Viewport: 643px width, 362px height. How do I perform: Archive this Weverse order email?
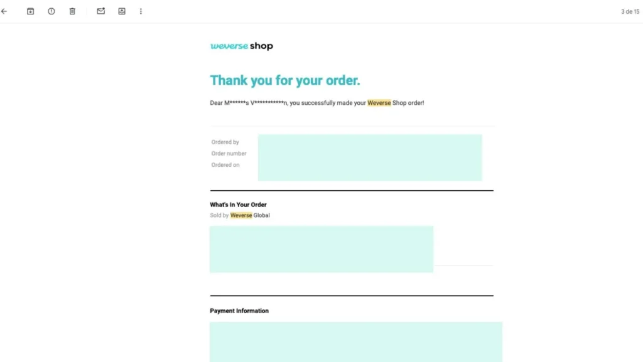click(x=30, y=11)
